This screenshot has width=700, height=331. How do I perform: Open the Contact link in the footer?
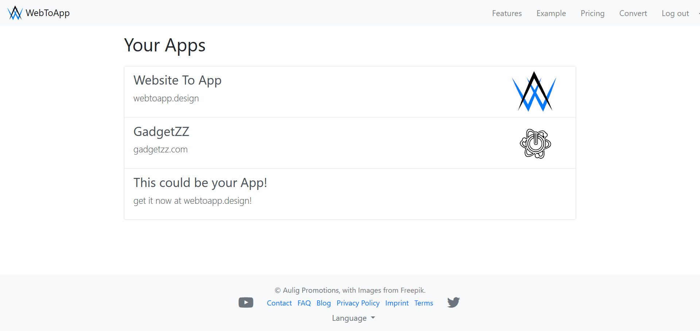[279, 303]
